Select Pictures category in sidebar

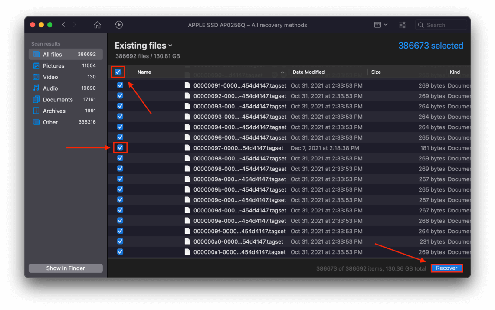(66, 65)
